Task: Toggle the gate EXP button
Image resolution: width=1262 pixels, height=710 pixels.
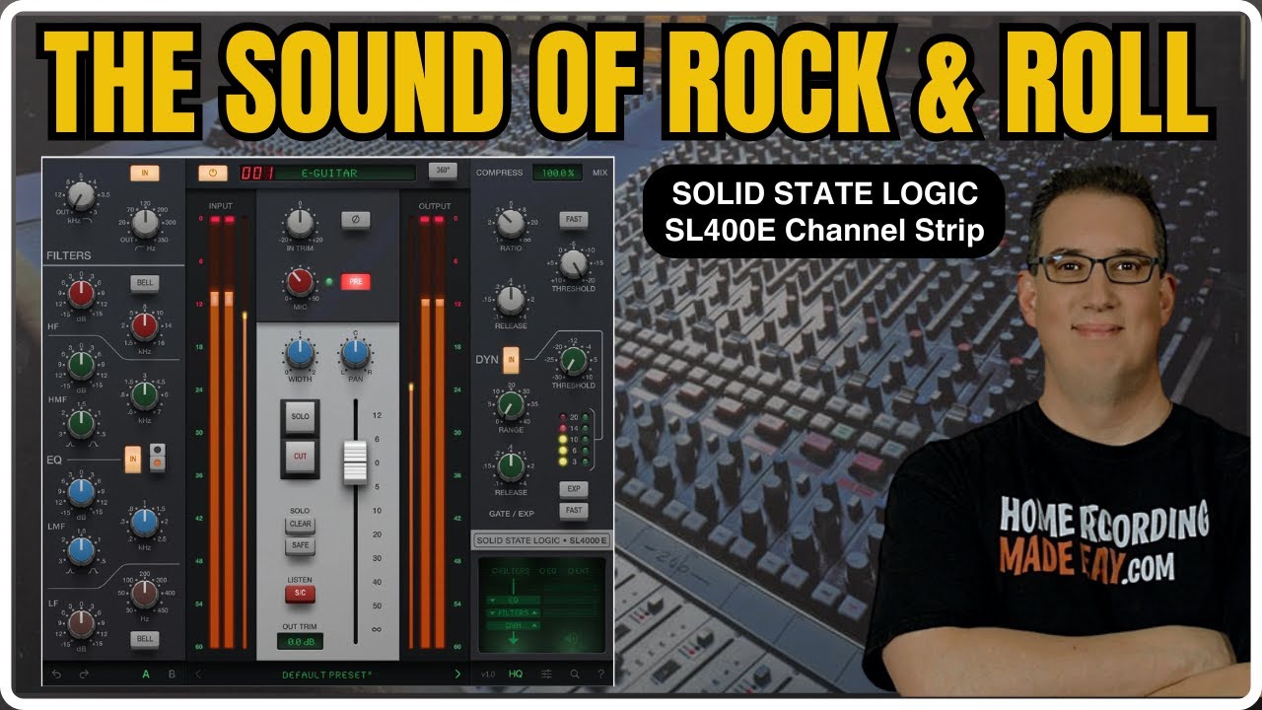Action: click(x=573, y=489)
